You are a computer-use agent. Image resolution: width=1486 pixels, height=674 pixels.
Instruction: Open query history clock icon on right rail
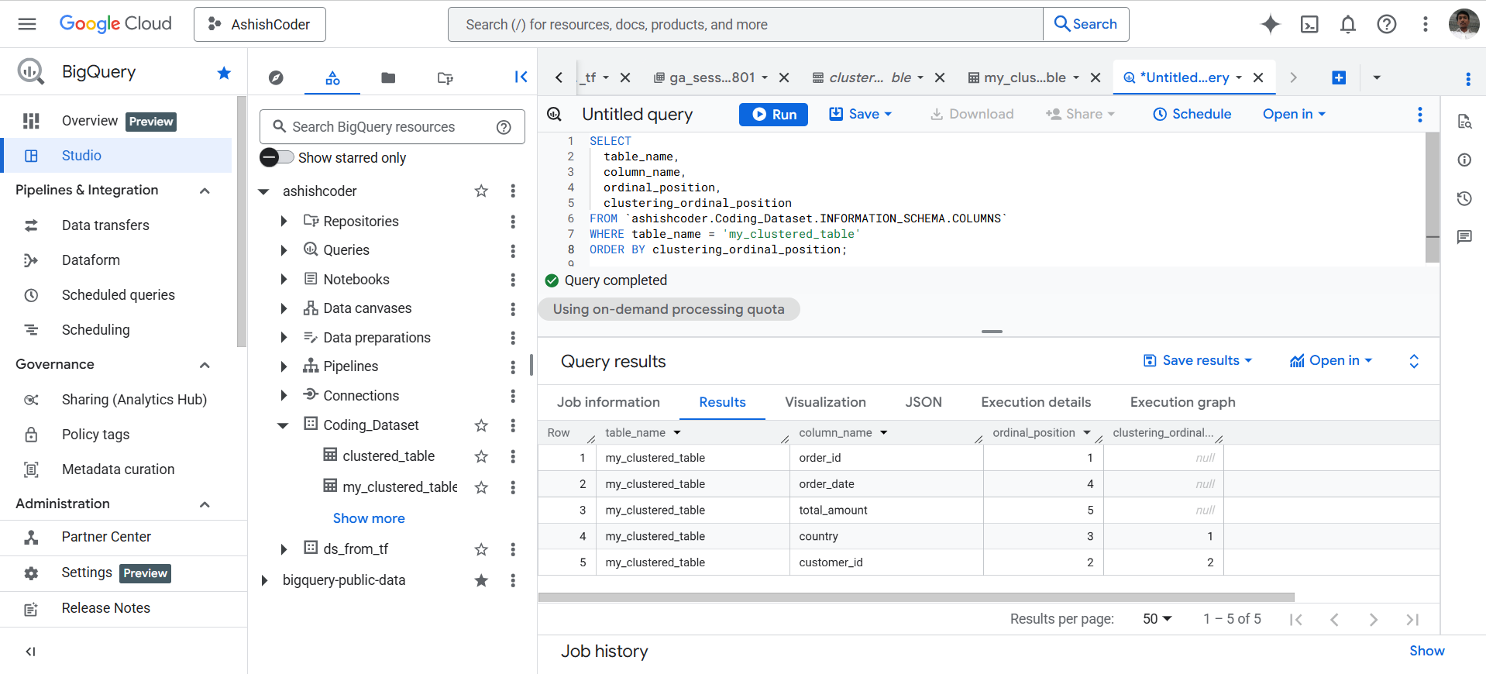1464,198
